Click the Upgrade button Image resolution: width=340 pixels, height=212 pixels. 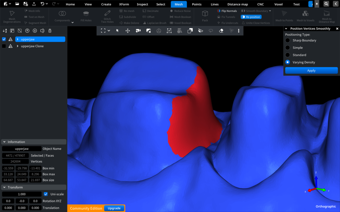(x=114, y=208)
